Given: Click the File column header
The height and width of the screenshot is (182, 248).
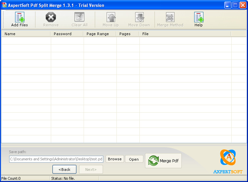Looking at the screenshot, I should coord(185,34).
